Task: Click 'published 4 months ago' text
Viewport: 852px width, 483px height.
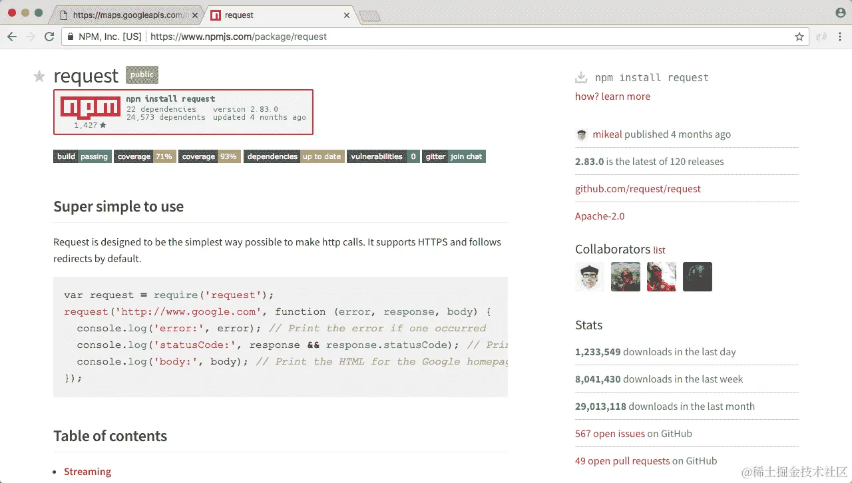Action: tap(678, 134)
